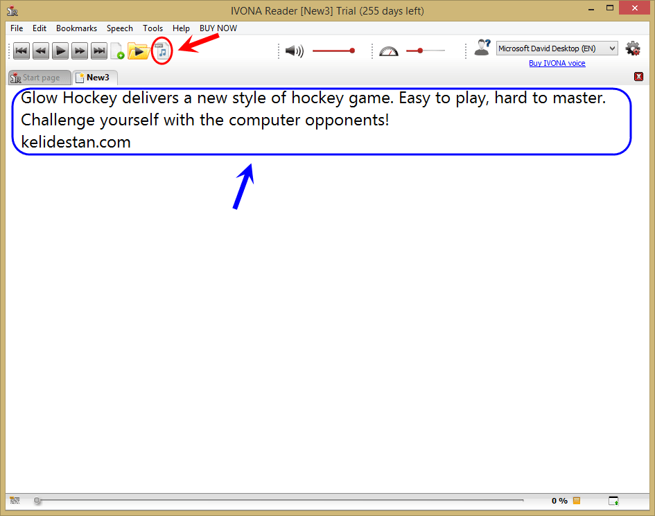Click the rewind playback button

[41, 51]
